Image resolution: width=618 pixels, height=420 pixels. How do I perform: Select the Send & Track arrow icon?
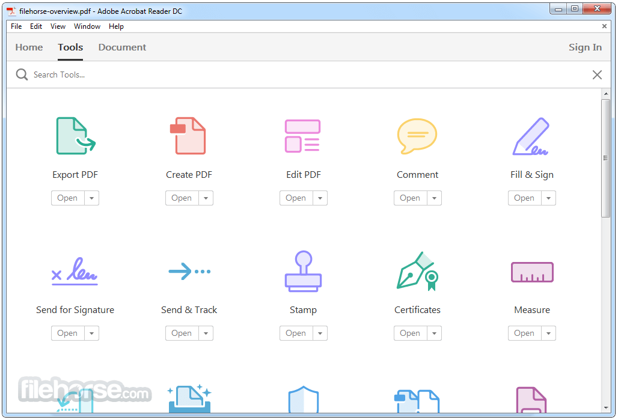pyautogui.click(x=189, y=271)
